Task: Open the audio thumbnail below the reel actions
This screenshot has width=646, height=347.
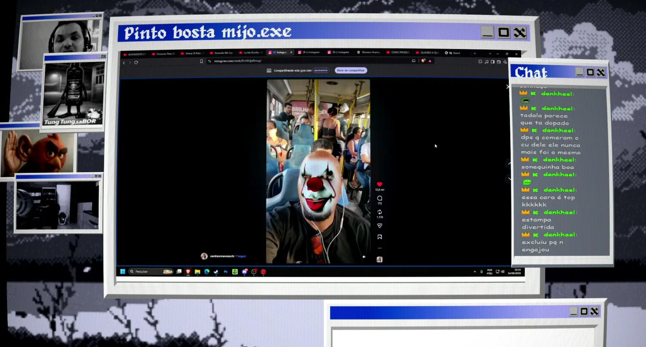Action: coord(379,259)
